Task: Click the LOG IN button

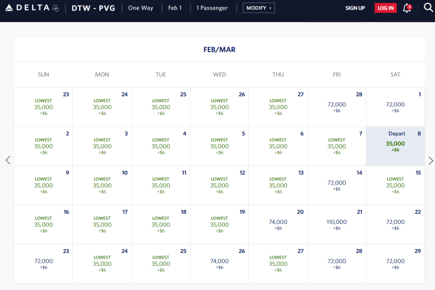Action: pyautogui.click(x=385, y=8)
